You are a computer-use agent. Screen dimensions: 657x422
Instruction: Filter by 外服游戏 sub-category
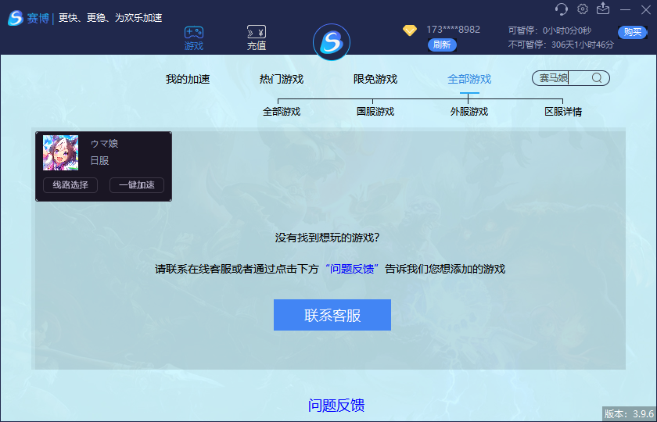coord(469,112)
